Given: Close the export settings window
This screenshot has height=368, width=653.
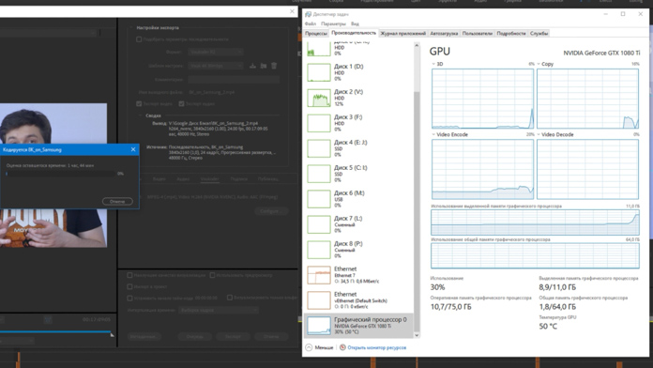Looking at the screenshot, I should pos(292,11).
